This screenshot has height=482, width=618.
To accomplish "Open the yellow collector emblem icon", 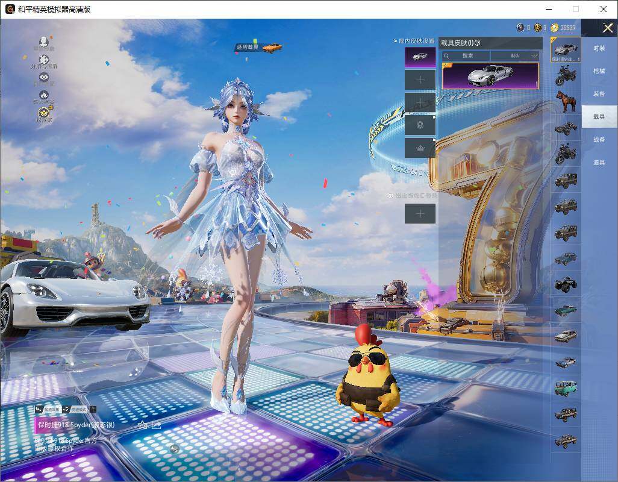I will point(44,113).
